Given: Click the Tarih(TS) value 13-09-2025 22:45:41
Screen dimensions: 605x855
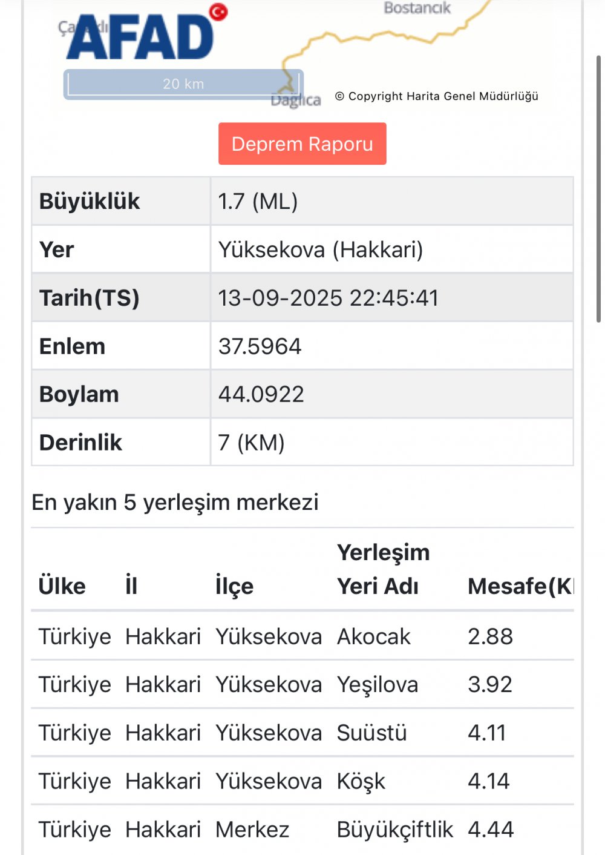Looking at the screenshot, I should pos(328,298).
